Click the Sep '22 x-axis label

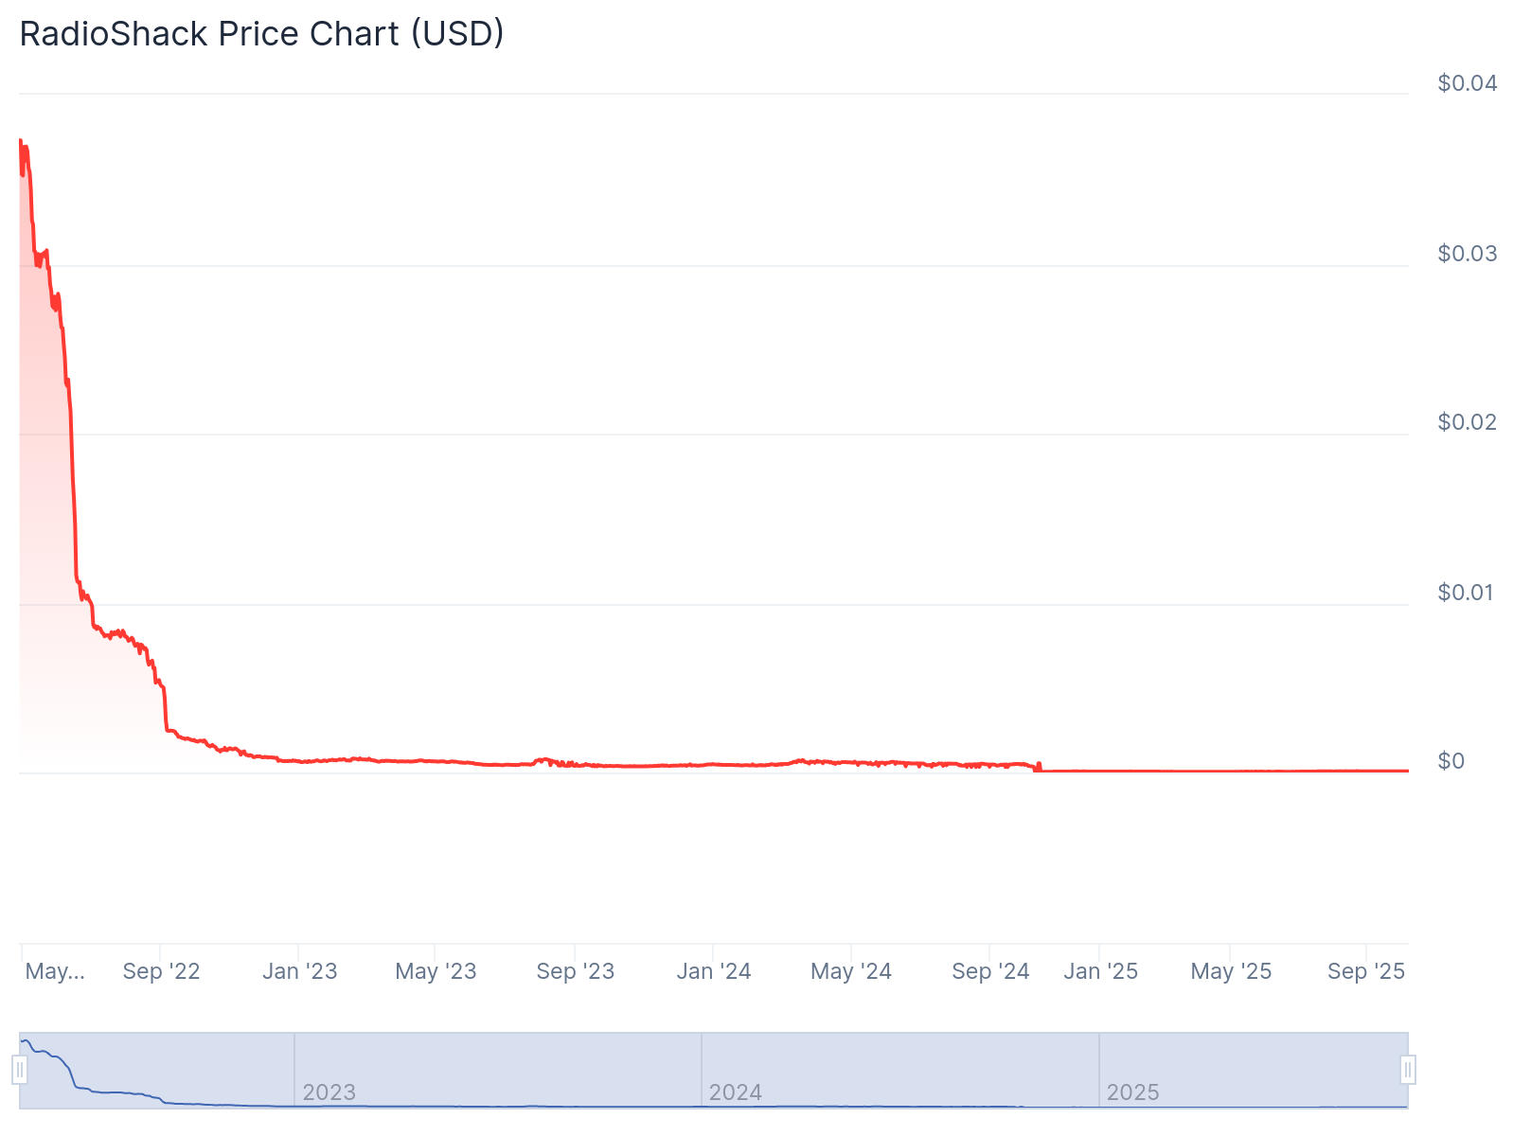click(161, 971)
